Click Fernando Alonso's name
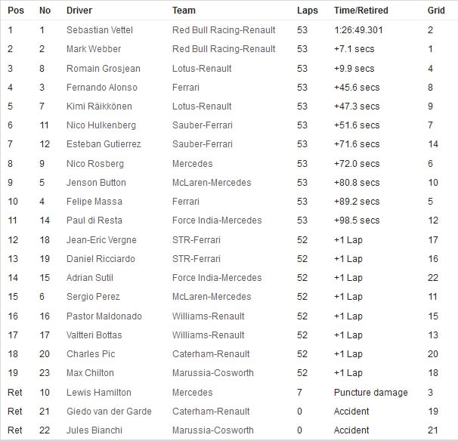The height and width of the screenshot is (441, 458). (101, 88)
